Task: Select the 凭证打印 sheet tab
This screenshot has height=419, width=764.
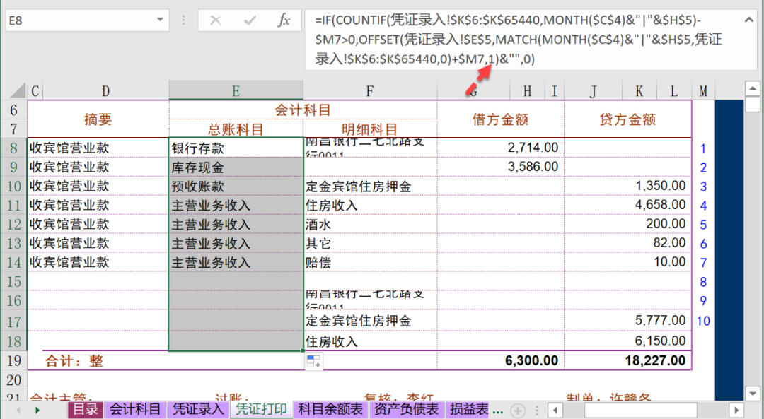Action: point(261,410)
